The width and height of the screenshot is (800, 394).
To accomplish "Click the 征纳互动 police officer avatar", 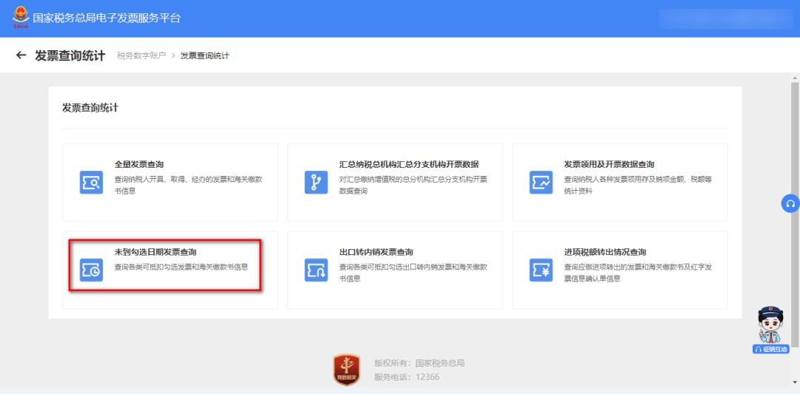I will click(771, 325).
